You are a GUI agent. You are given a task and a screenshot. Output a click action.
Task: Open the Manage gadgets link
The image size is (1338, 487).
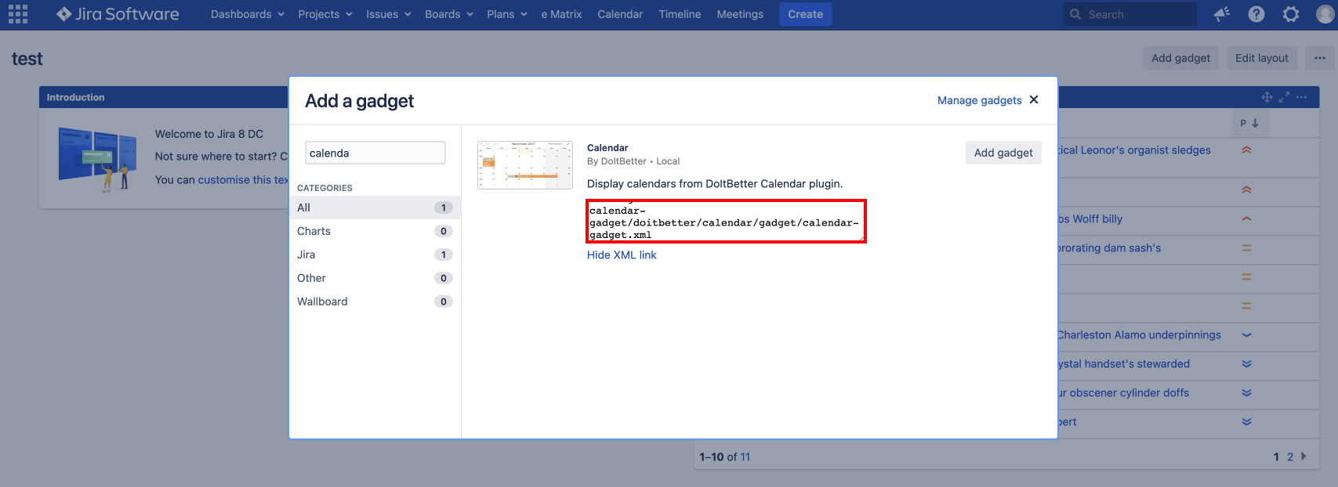pos(979,100)
